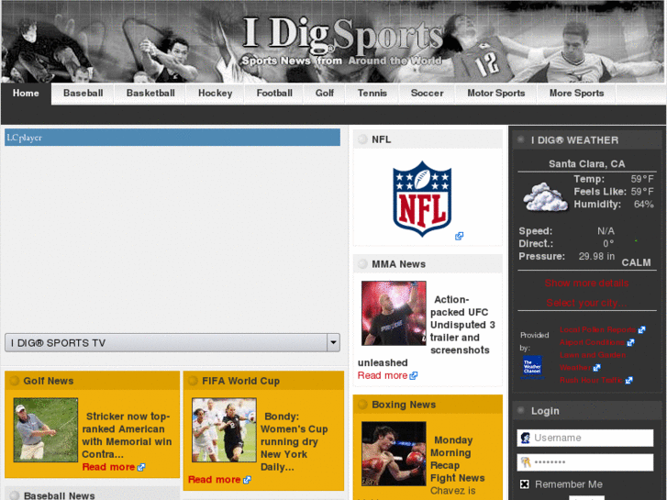Open Airport Conditions link
The image size is (667, 500).
point(592,342)
